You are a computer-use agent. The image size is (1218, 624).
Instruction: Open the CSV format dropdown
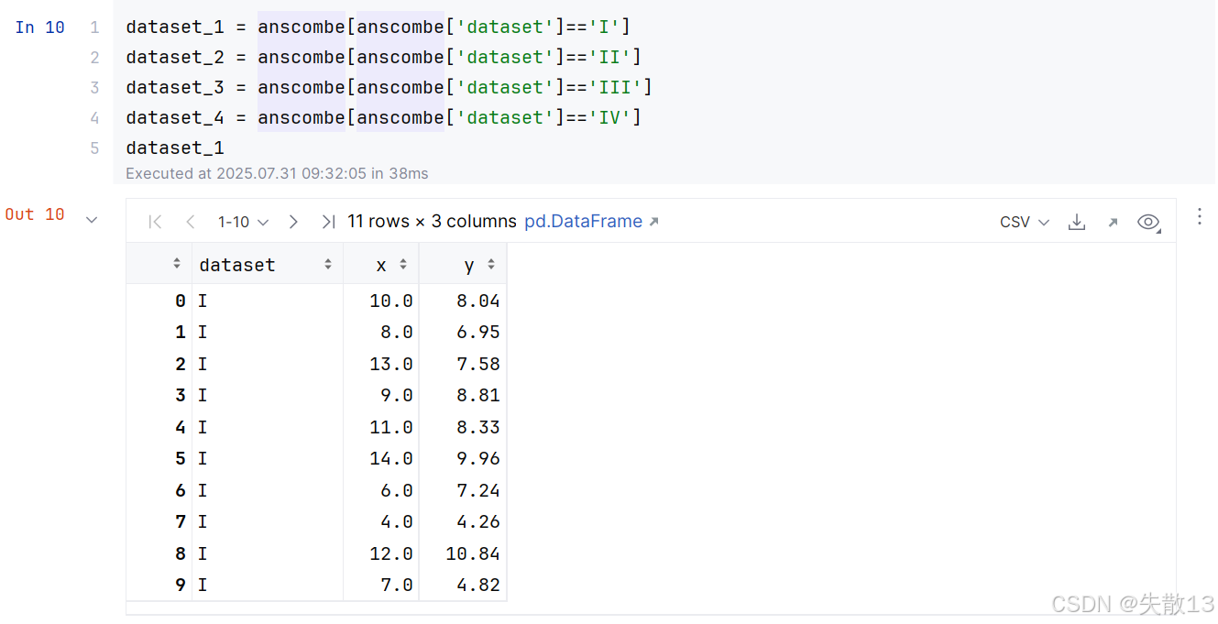pyautogui.click(x=1024, y=222)
